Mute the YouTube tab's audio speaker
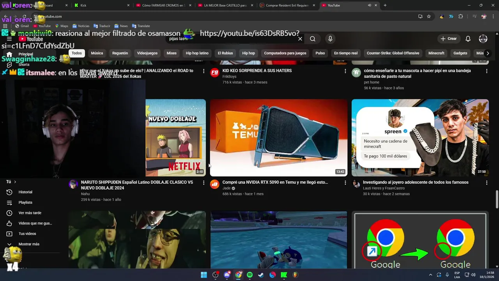Image resolution: width=499 pixels, height=281 pixels. [x=369, y=5]
